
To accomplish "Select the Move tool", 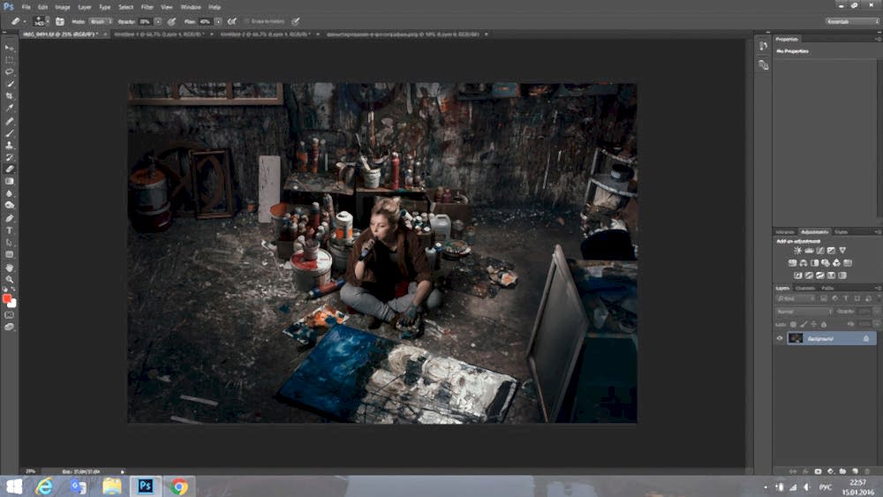I will 10,48.
